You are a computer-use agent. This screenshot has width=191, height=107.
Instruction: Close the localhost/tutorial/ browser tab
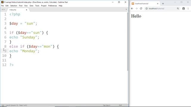coord(158,4)
